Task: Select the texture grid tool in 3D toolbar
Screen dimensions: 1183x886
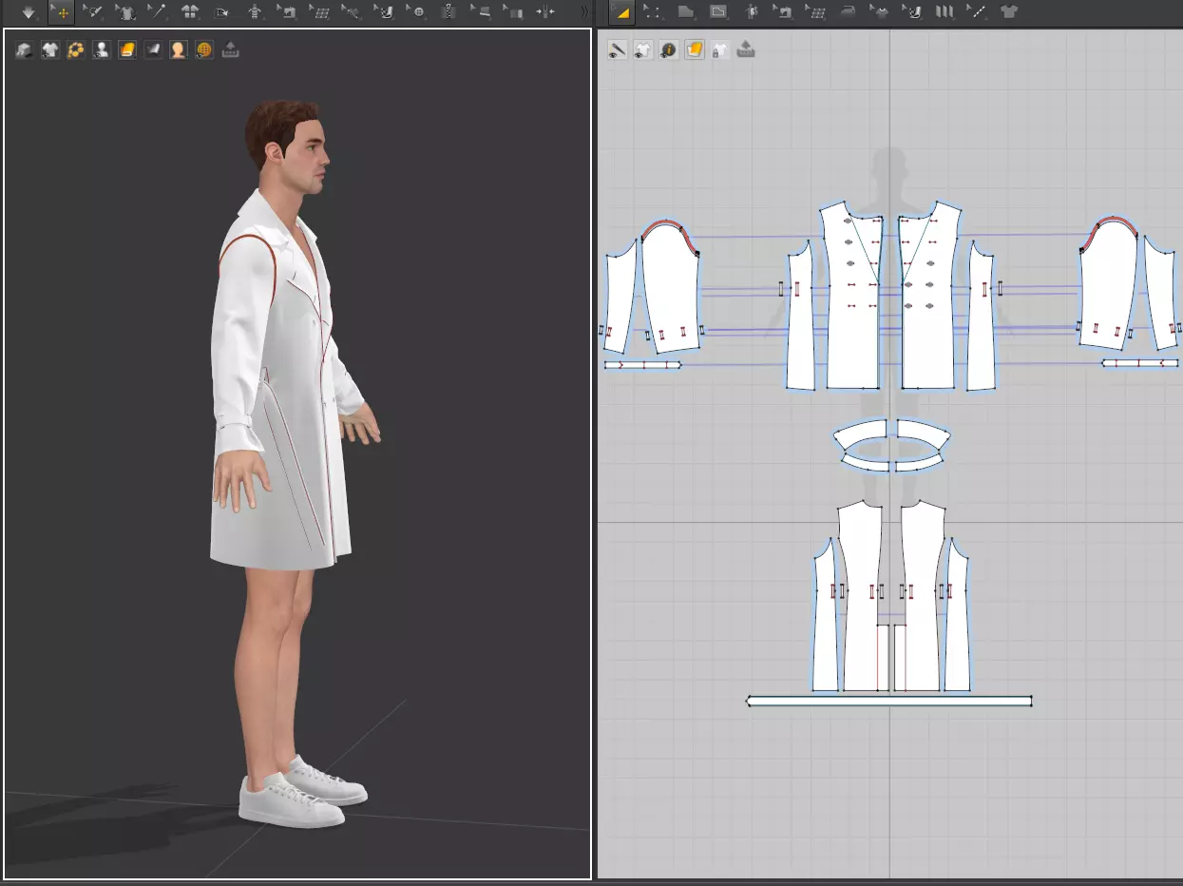Action: (x=320, y=12)
